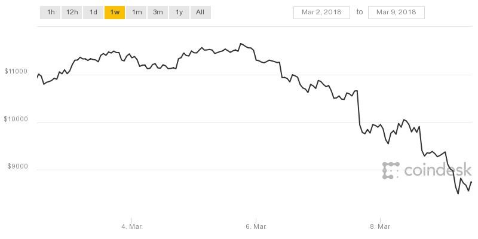Click the $10000 y-axis label
The height and width of the screenshot is (239, 478).
coord(16,119)
